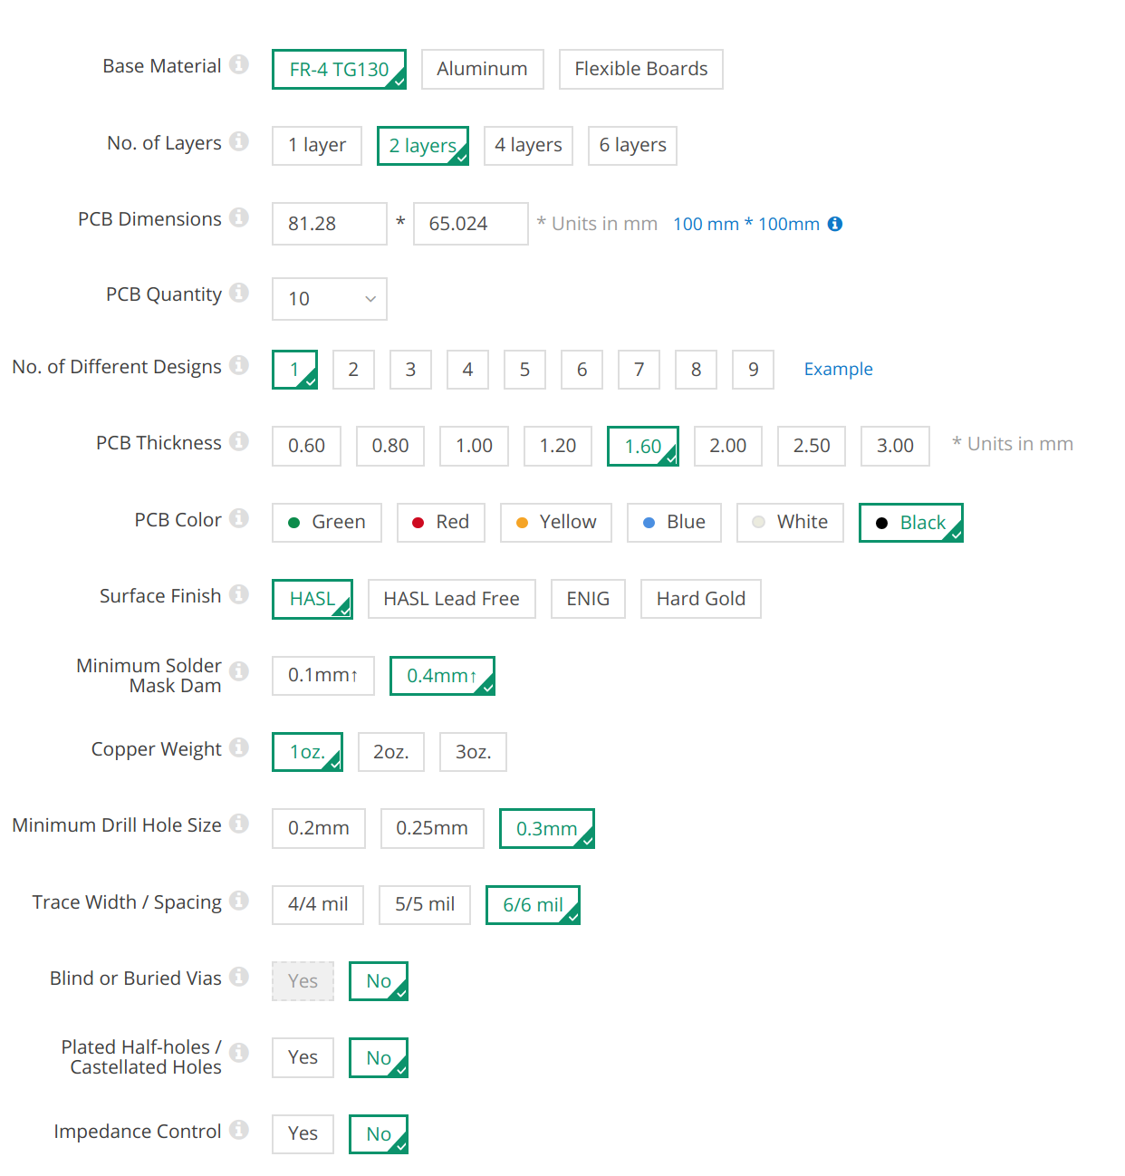Click the info icon beside Base Material
The image size is (1125, 1176).
coord(239,64)
